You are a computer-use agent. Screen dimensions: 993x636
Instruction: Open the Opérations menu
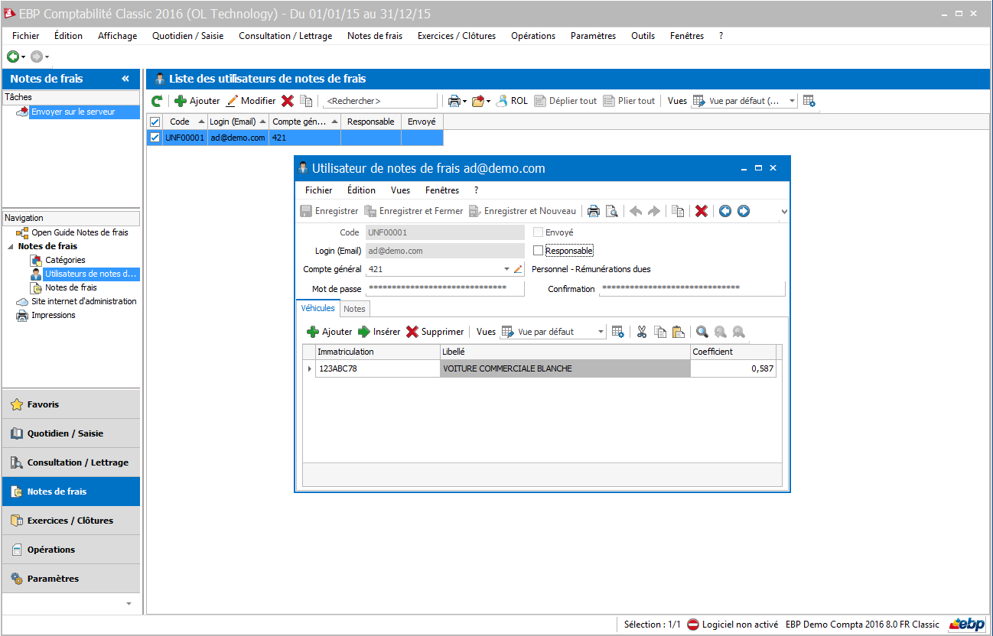(533, 35)
